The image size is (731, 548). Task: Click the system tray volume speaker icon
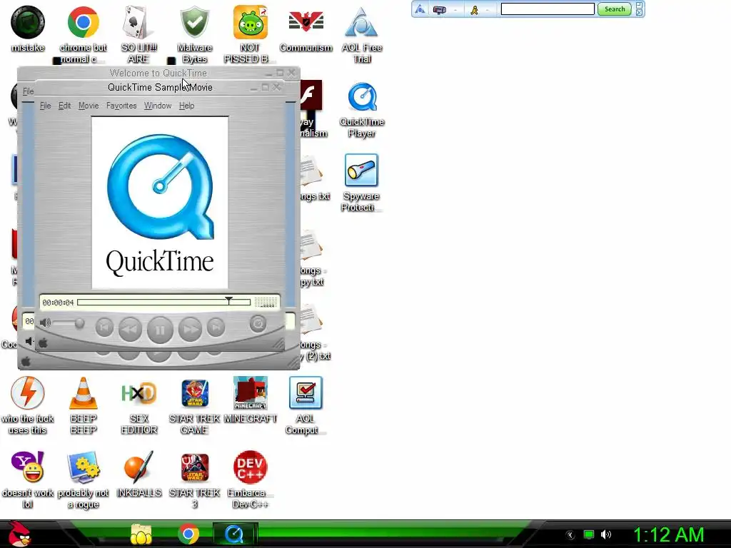point(605,534)
